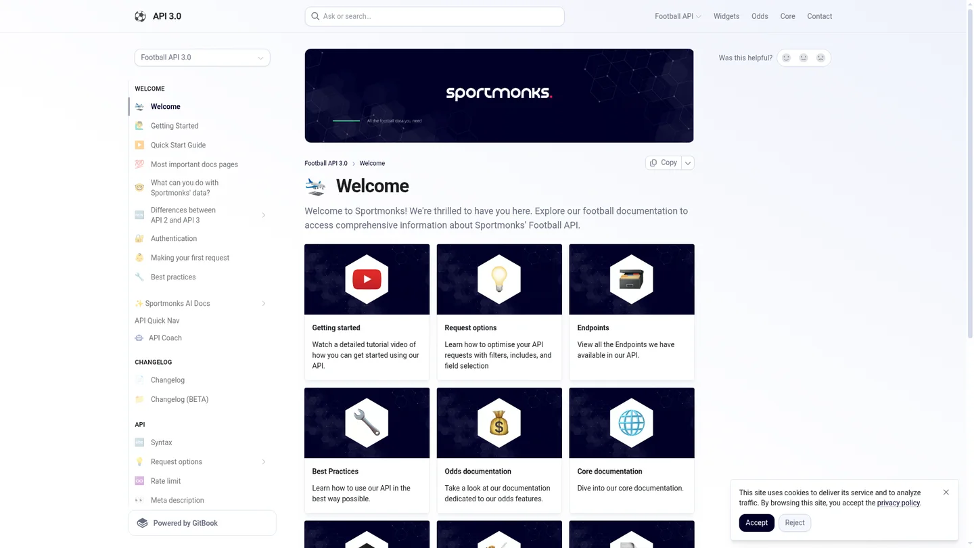Click the wrench icon next to Best practices sidebar item

(x=139, y=277)
